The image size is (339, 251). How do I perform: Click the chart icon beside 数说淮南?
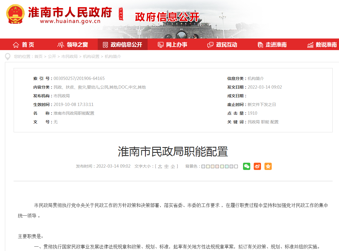310,44
